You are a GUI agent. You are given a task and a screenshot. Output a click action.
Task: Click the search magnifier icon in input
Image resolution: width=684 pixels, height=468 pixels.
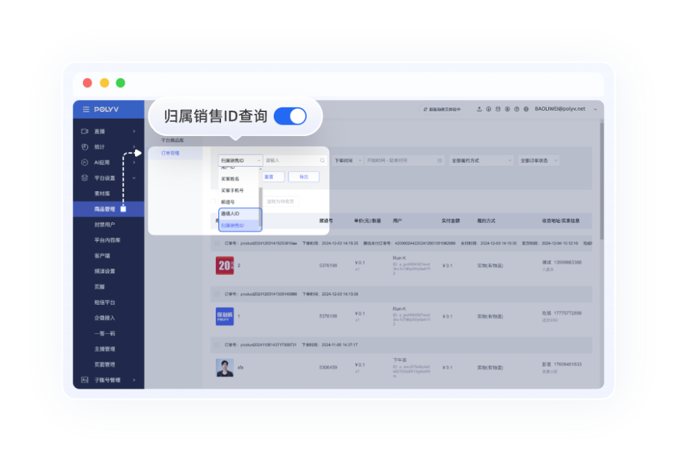coord(322,161)
